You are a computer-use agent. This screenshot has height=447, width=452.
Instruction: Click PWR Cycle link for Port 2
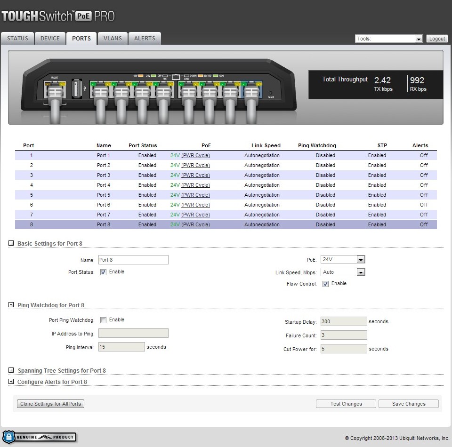pyautogui.click(x=196, y=165)
